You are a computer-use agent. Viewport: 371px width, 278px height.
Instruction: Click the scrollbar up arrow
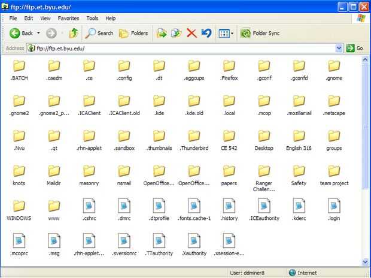click(x=365, y=60)
